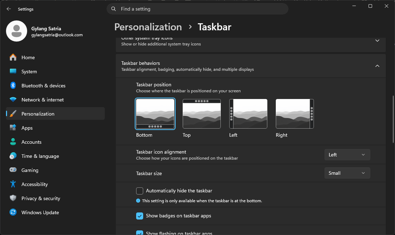Open Taskbar icon alignment dropdown
This screenshot has height=235, width=395.
347,155
